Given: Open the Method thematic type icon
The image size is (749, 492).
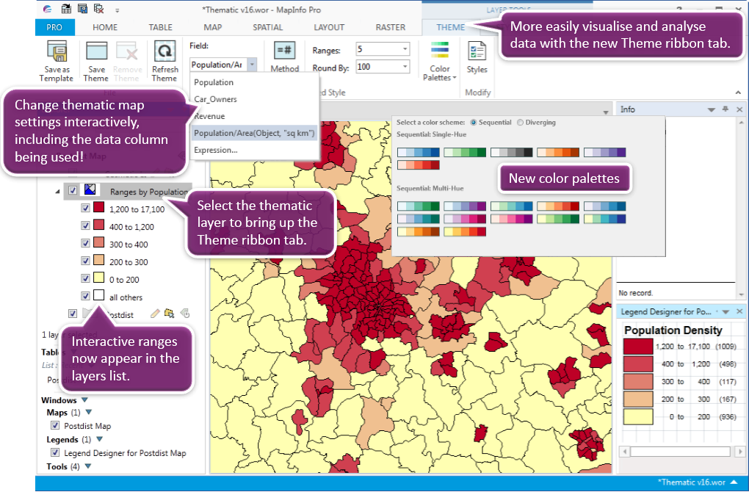Looking at the screenshot, I should click(x=284, y=50).
